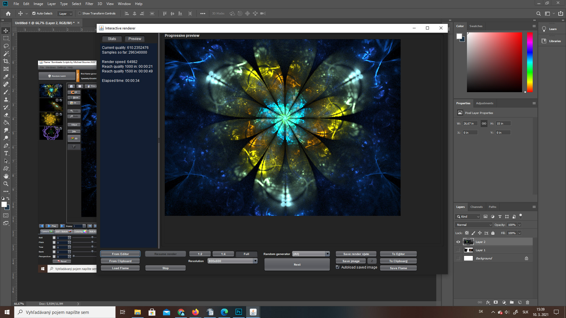566x318 pixels.
Task: Select the Frame tool
Action: [6, 69]
